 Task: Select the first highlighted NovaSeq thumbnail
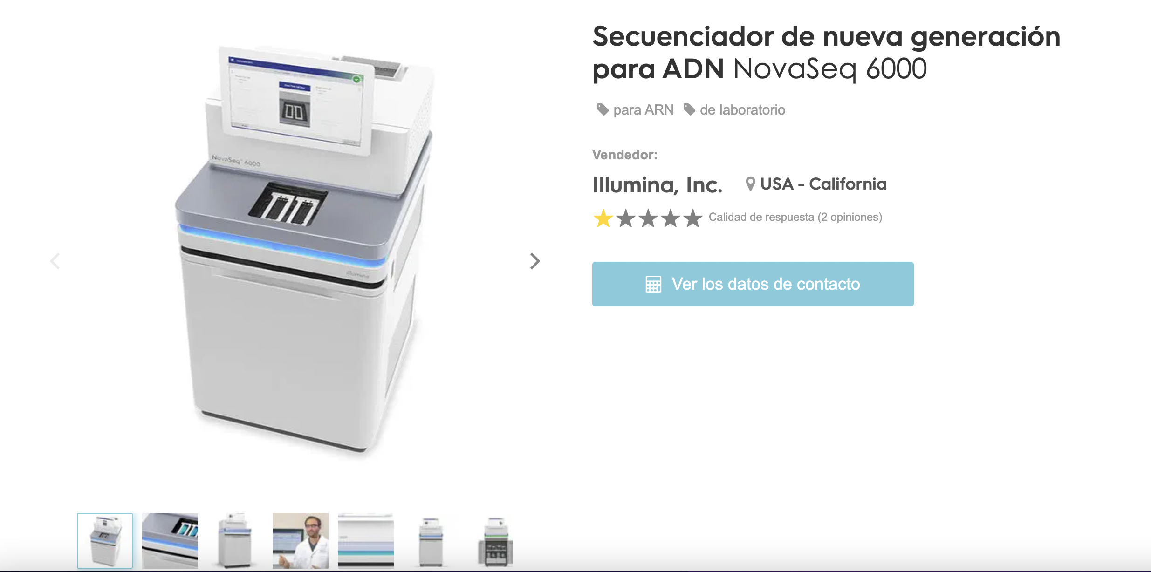[105, 541]
